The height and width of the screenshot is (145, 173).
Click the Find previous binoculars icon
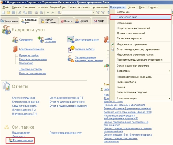click(103, 13)
